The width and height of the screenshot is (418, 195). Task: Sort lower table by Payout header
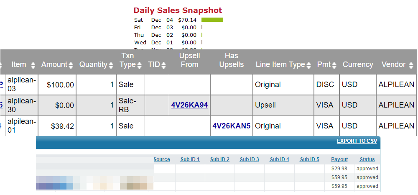click(339, 159)
